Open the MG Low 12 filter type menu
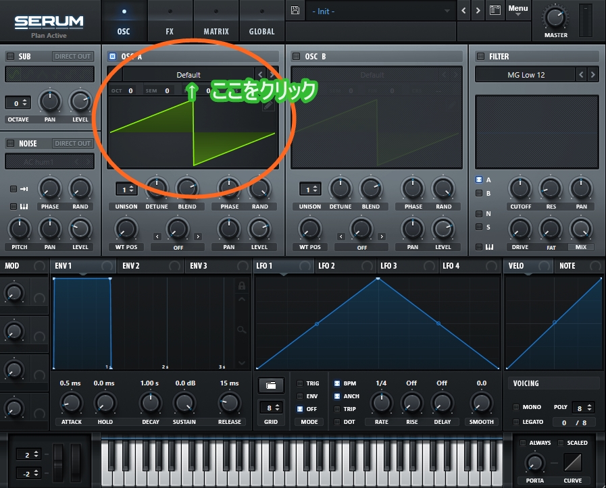 [x=526, y=75]
